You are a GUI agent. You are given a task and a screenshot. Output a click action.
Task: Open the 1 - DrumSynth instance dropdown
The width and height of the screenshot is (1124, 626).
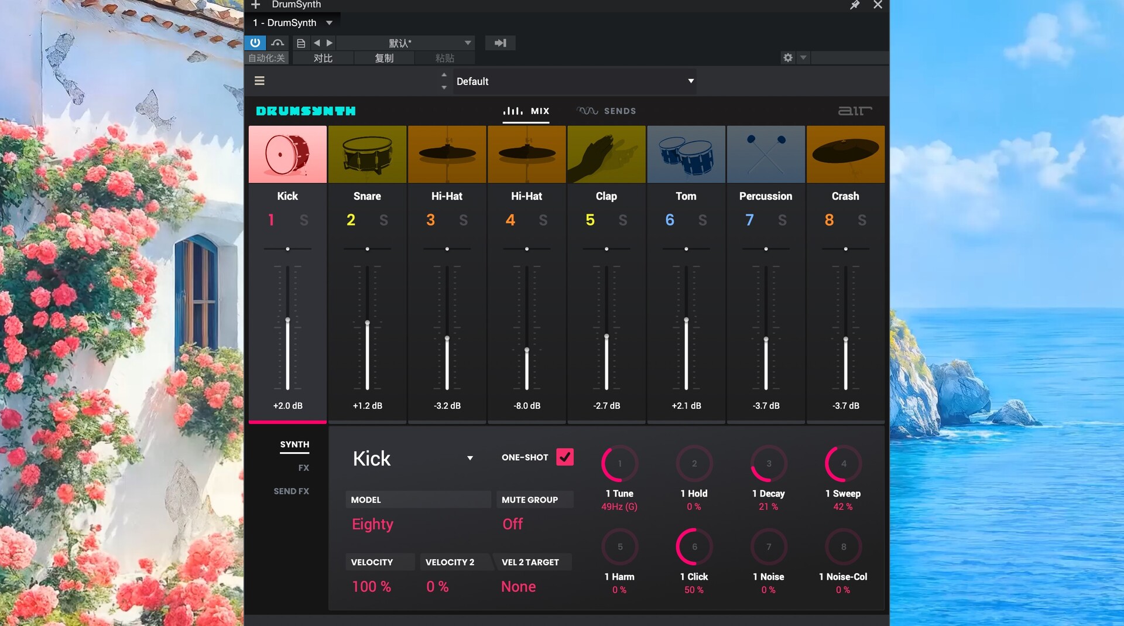329,23
